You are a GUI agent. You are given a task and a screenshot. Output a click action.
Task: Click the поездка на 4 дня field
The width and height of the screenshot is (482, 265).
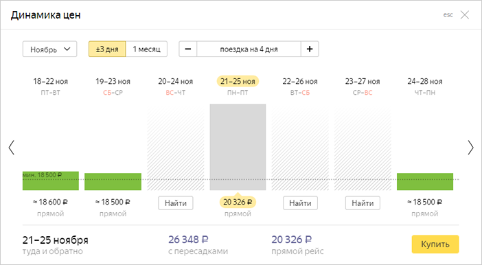[249, 49]
